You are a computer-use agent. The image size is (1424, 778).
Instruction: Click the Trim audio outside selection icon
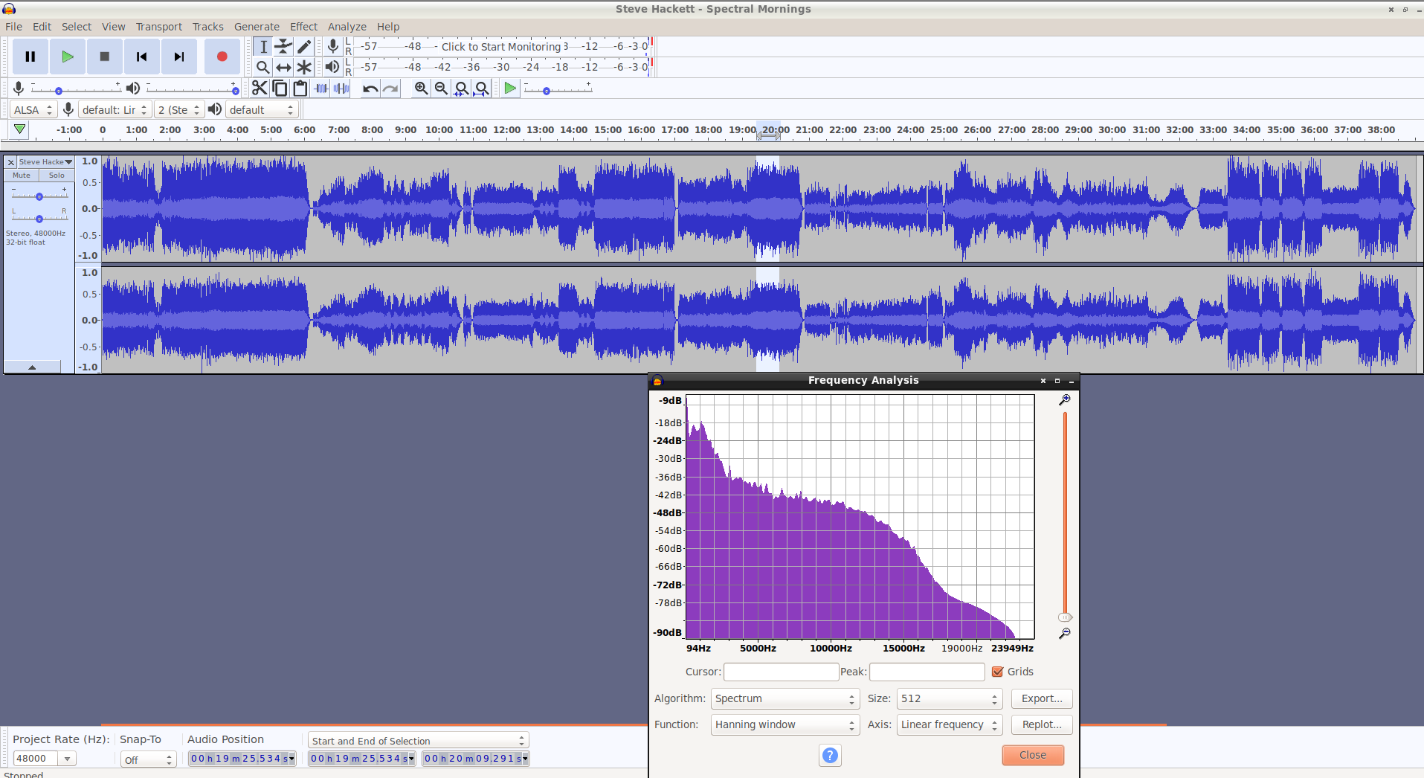321,89
